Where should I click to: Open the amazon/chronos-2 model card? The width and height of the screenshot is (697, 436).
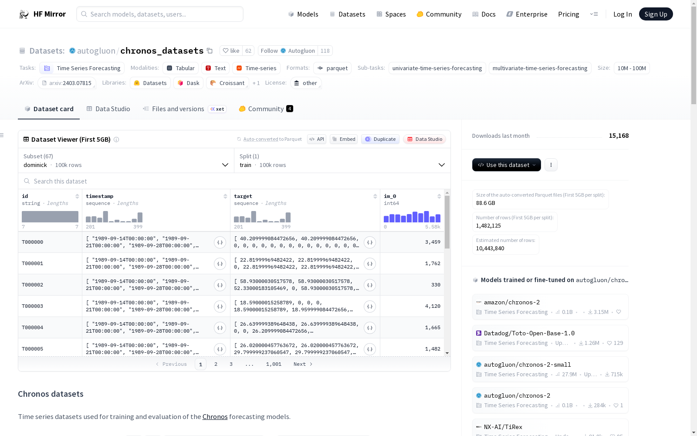click(550, 307)
